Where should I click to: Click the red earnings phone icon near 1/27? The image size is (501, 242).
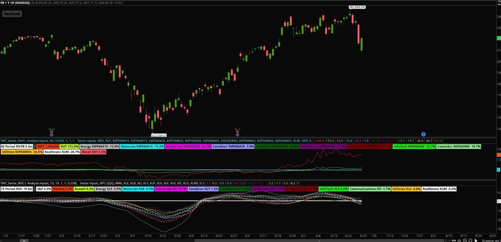click(52, 132)
